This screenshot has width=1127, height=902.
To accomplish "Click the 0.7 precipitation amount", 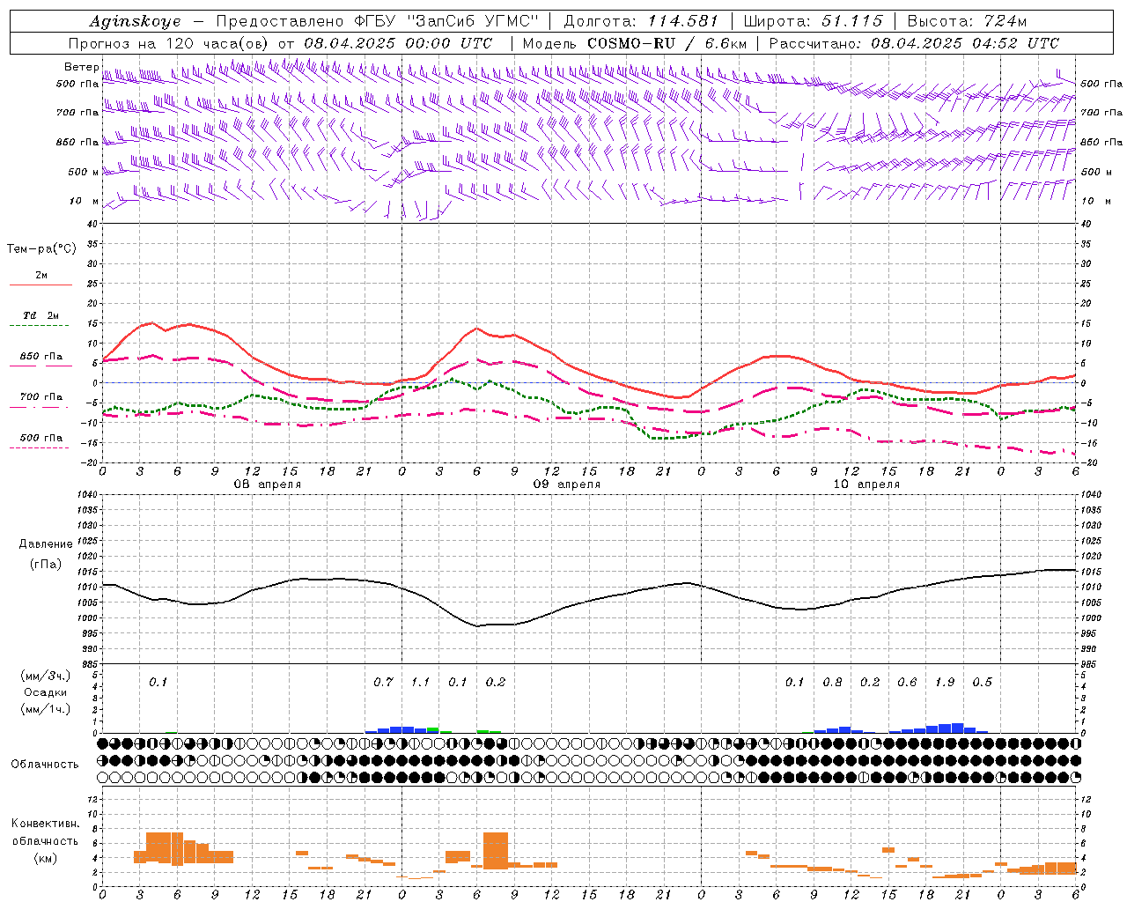I will (383, 682).
